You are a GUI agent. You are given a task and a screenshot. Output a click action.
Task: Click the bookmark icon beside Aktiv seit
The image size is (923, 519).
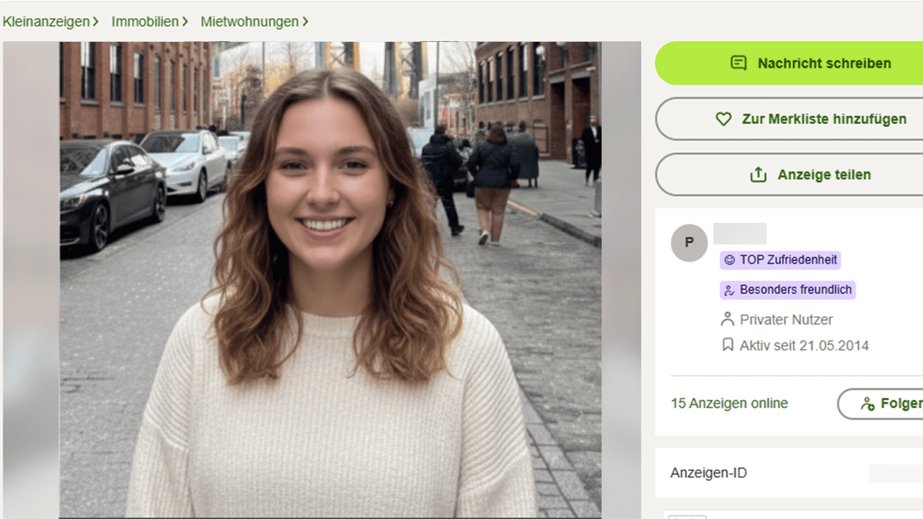[x=728, y=346]
